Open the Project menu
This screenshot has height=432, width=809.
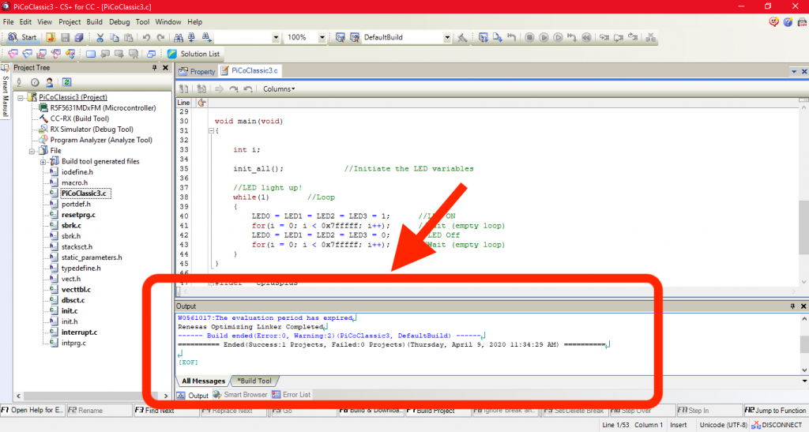tap(70, 21)
